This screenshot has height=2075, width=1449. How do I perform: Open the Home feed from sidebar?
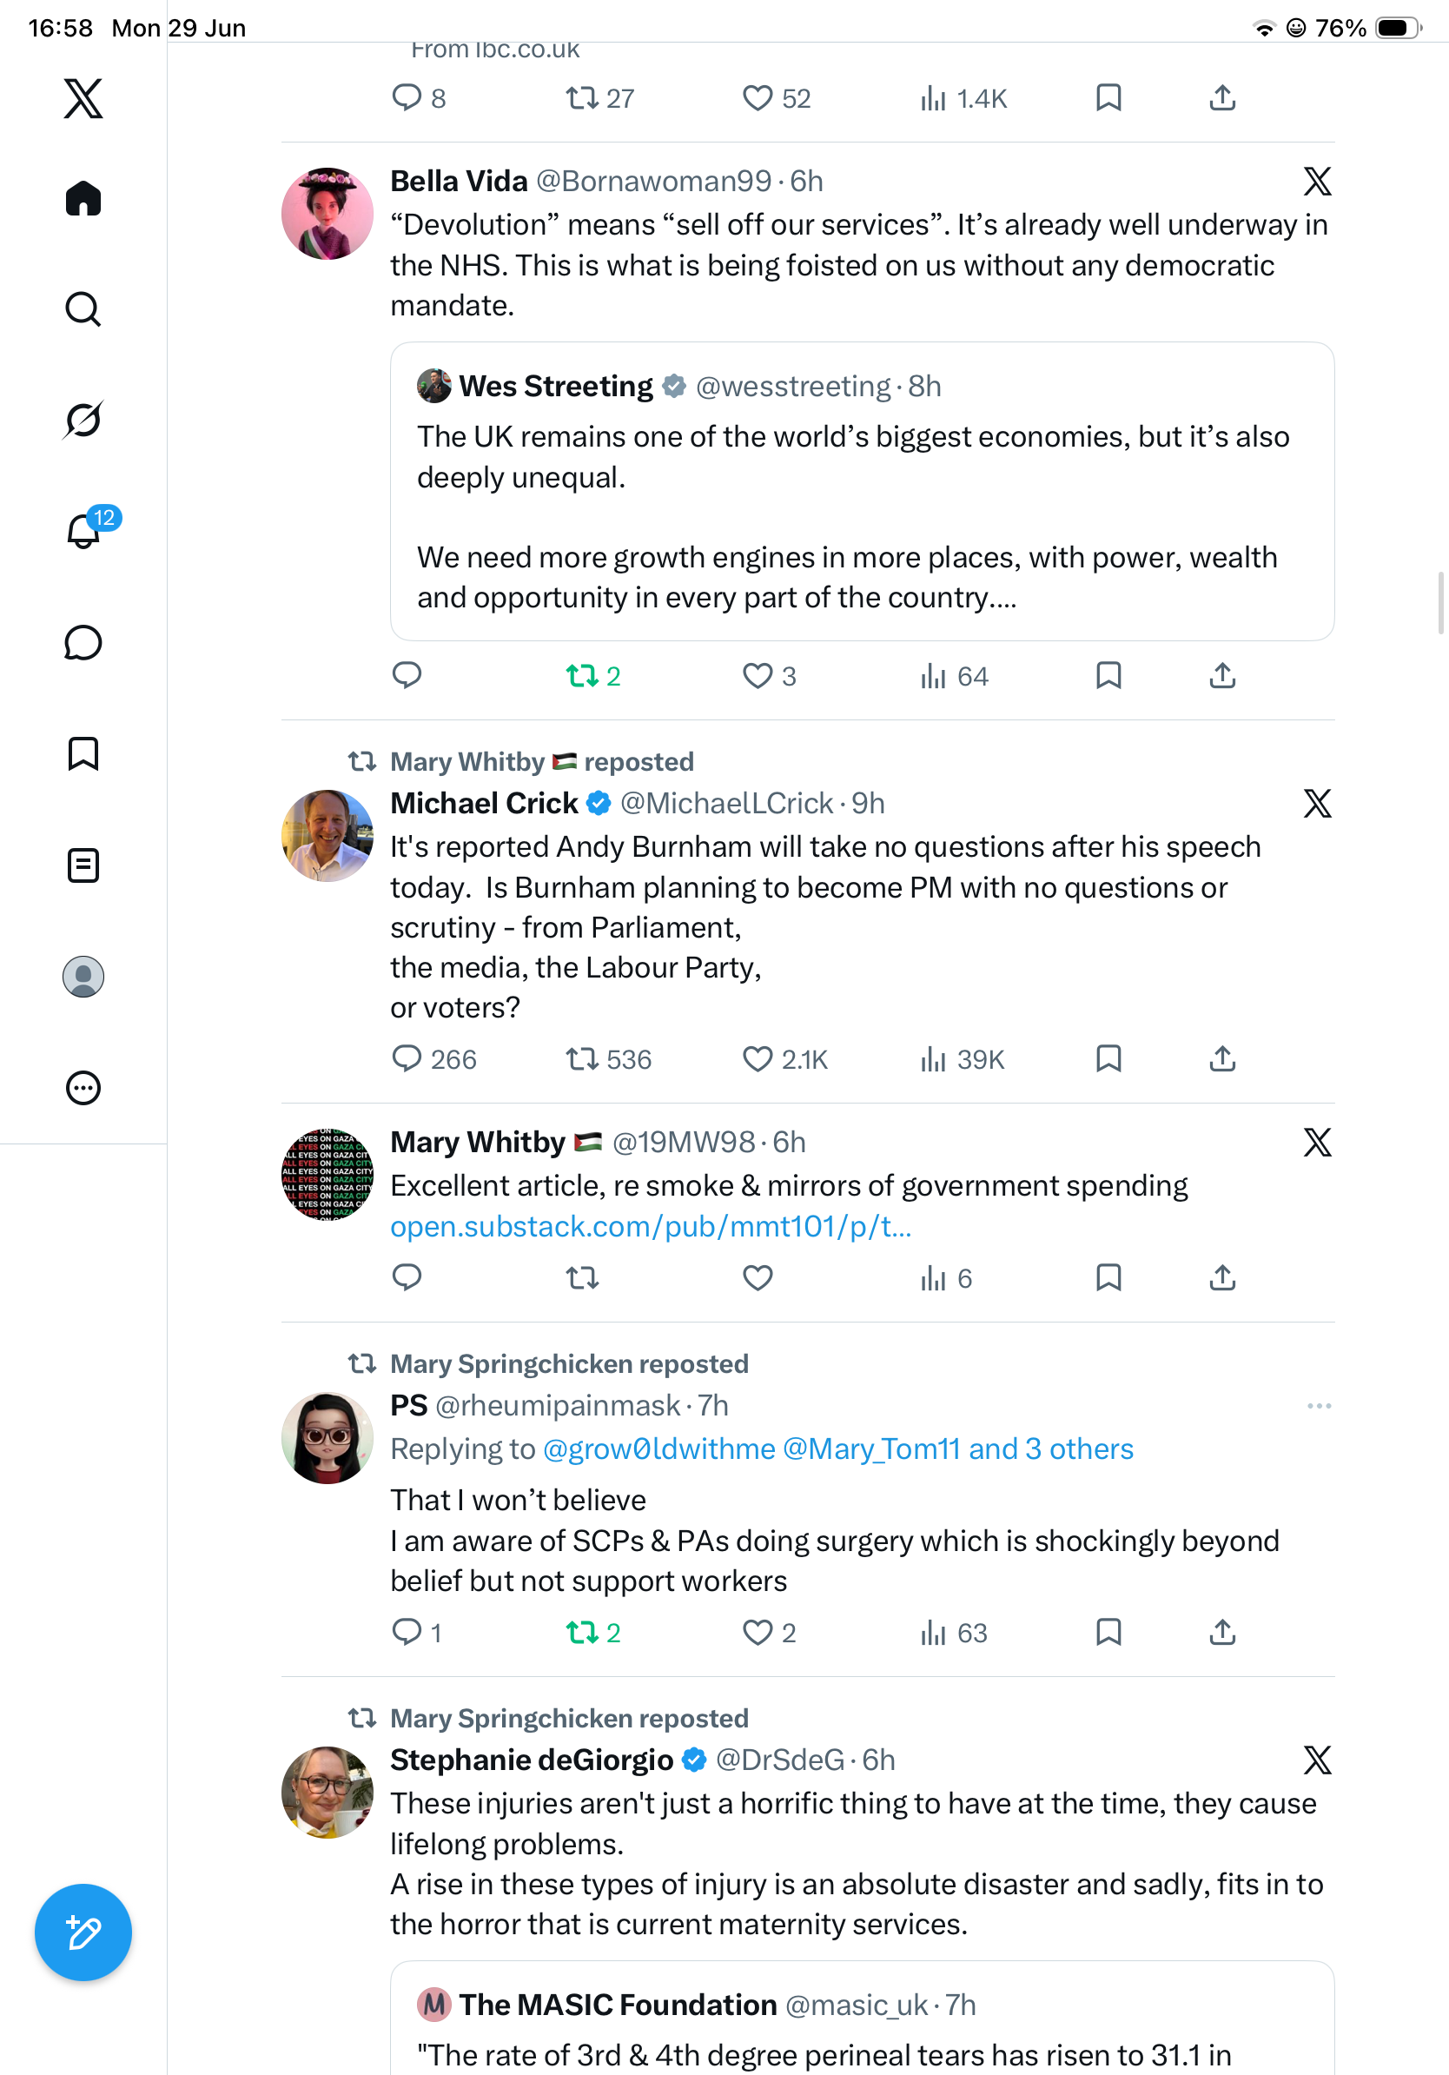(83, 198)
